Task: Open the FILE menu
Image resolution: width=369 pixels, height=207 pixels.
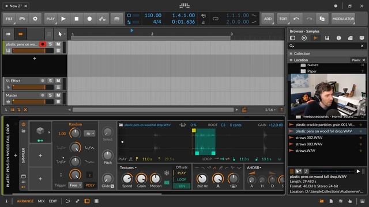Action: [9, 19]
